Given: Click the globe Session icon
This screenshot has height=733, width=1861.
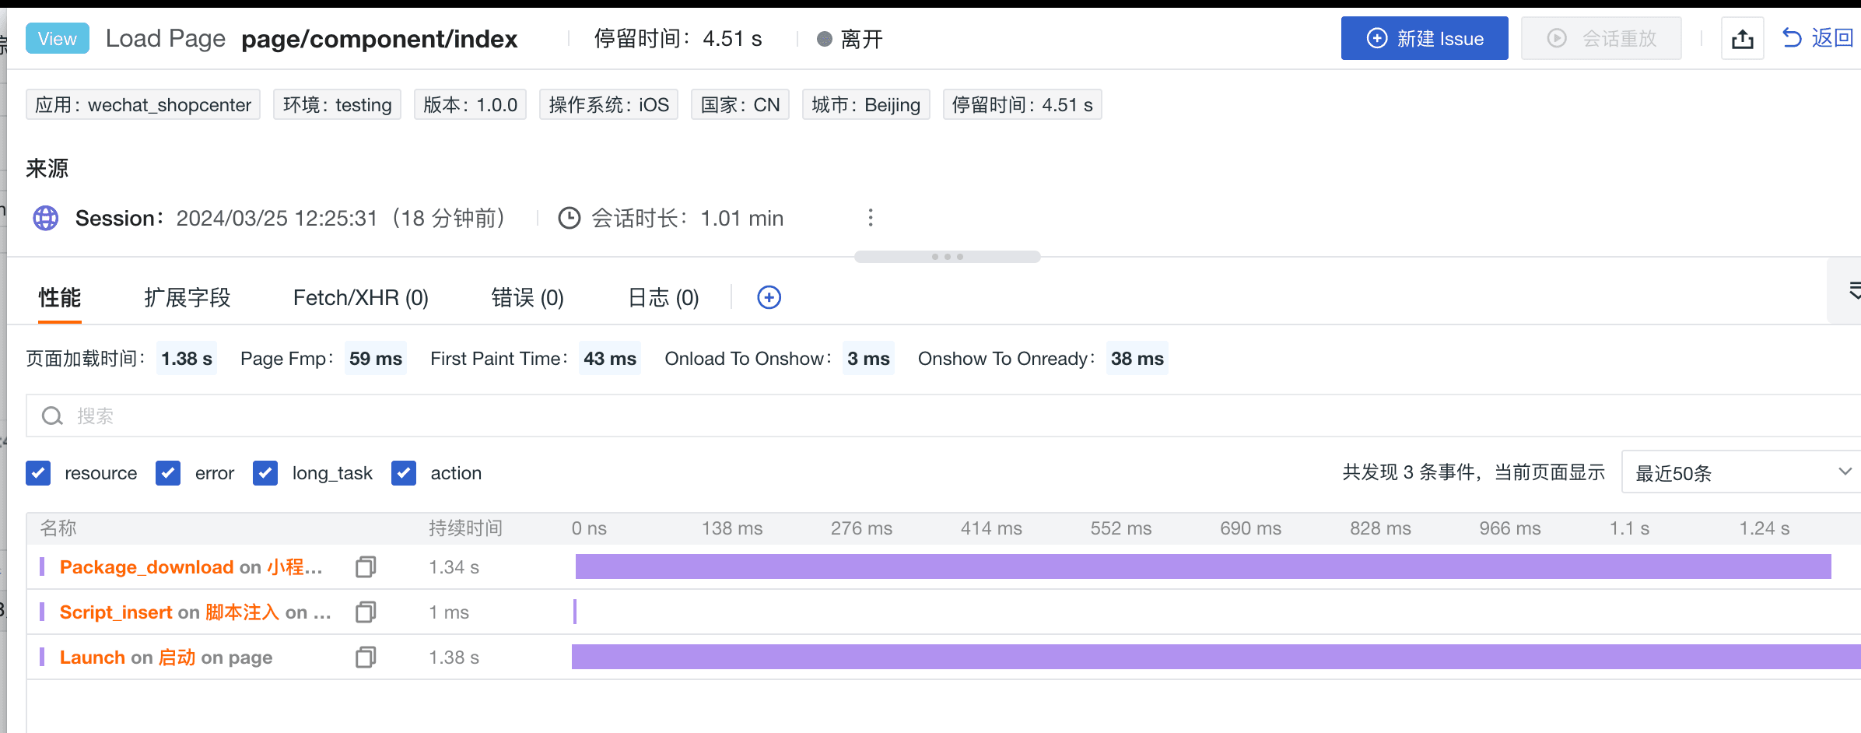Looking at the screenshot, I should pyautogui.click(x=46, y=218).
